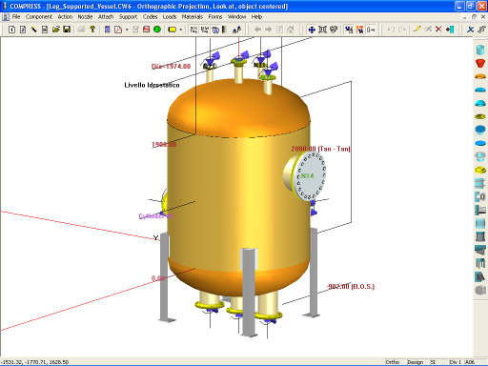Click the blue X axis icon
The width and height of the screenshot is (488, 366).
tap(470, 30)
